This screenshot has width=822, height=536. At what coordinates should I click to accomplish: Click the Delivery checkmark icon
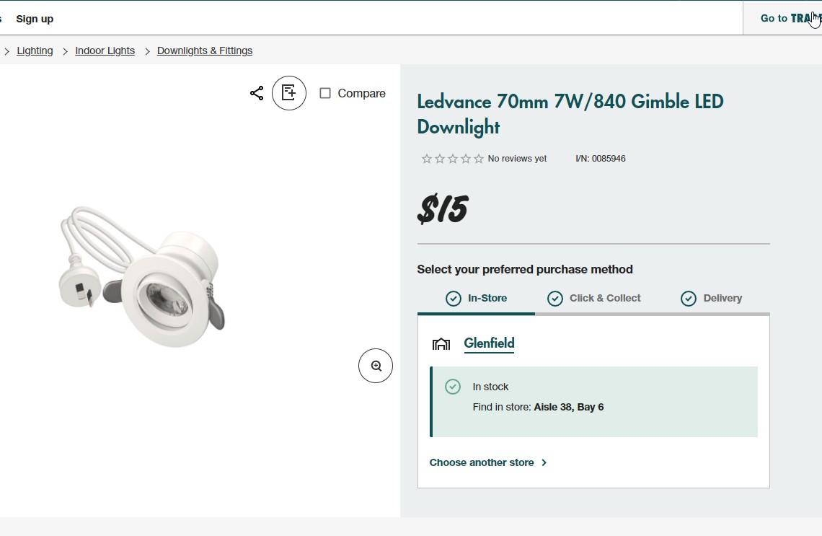[689, 299]
